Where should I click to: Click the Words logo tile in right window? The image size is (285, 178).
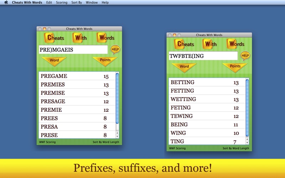click(x=235, y=43)
